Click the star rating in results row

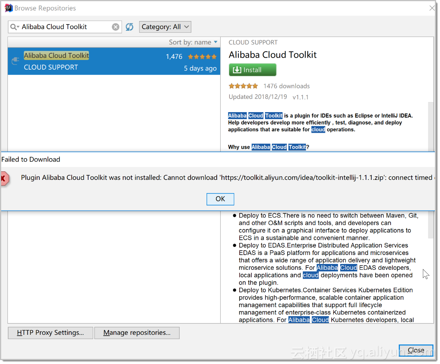(x=202, y=57)
